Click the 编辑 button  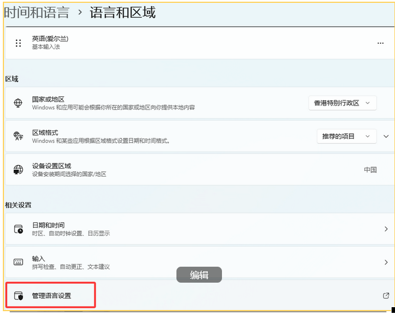pos(199,275)
